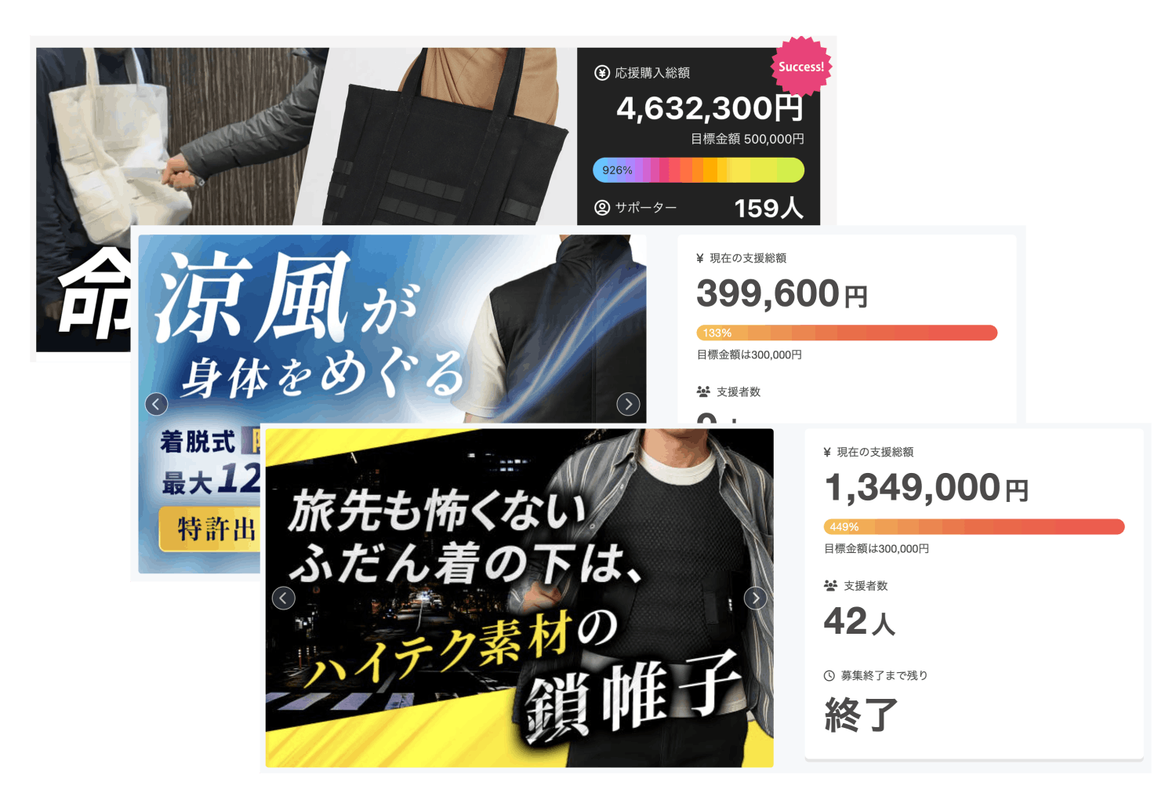This screenshot has width=1176, height=804.
Task: Open the 涼風が身体をめぐる vest banner
Action: click(393, 329)
